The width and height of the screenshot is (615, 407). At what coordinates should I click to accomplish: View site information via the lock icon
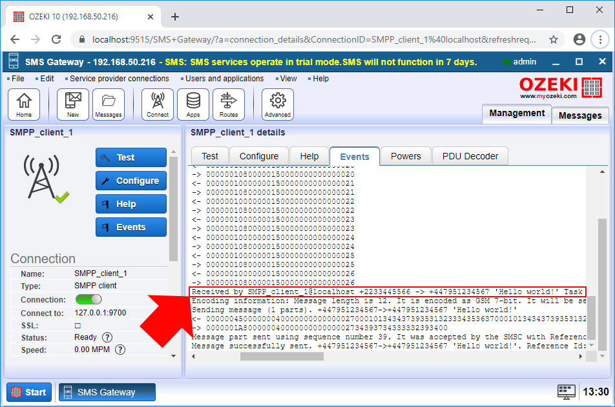81,39
